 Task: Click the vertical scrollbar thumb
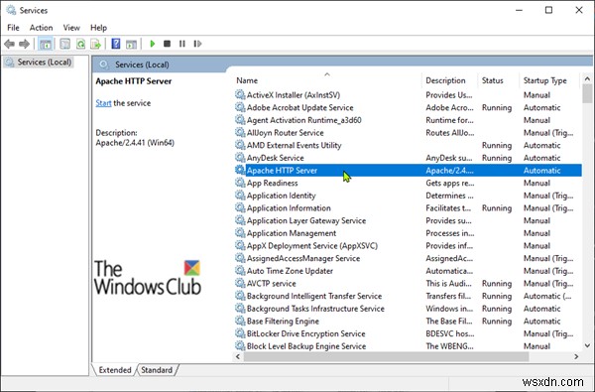pos(587,93)
